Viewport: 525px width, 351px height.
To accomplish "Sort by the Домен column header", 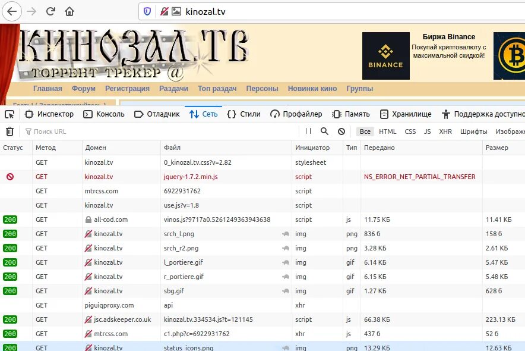I will 121,148.
